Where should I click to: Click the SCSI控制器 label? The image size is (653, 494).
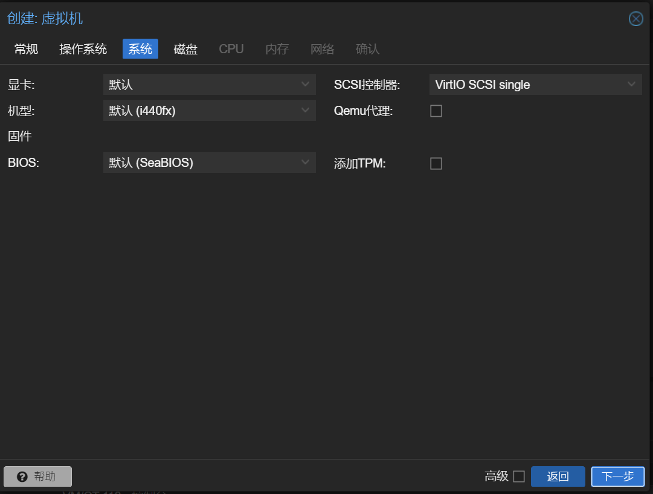(367, 85)
